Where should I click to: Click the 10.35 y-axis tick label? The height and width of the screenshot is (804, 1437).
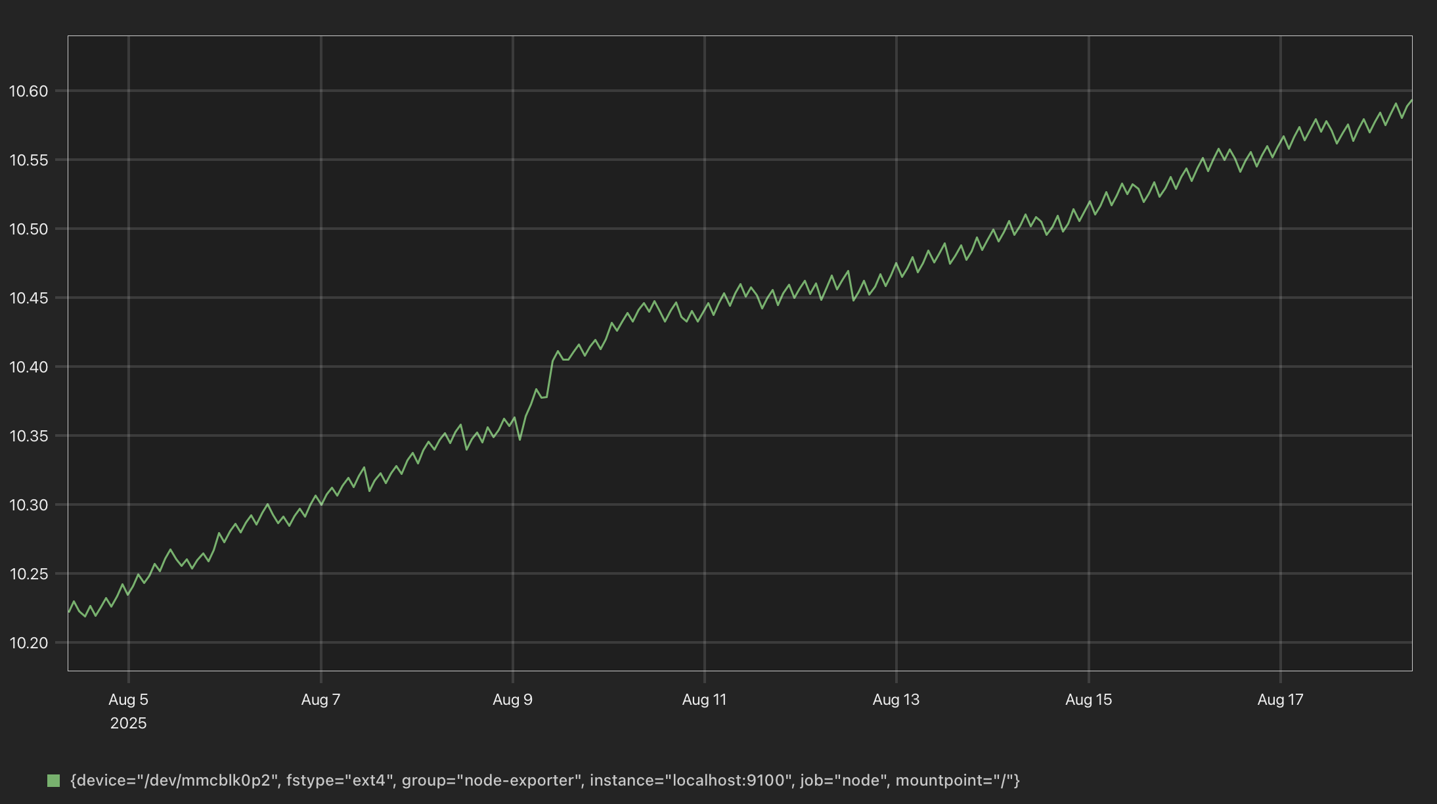[x=29, y=436]
